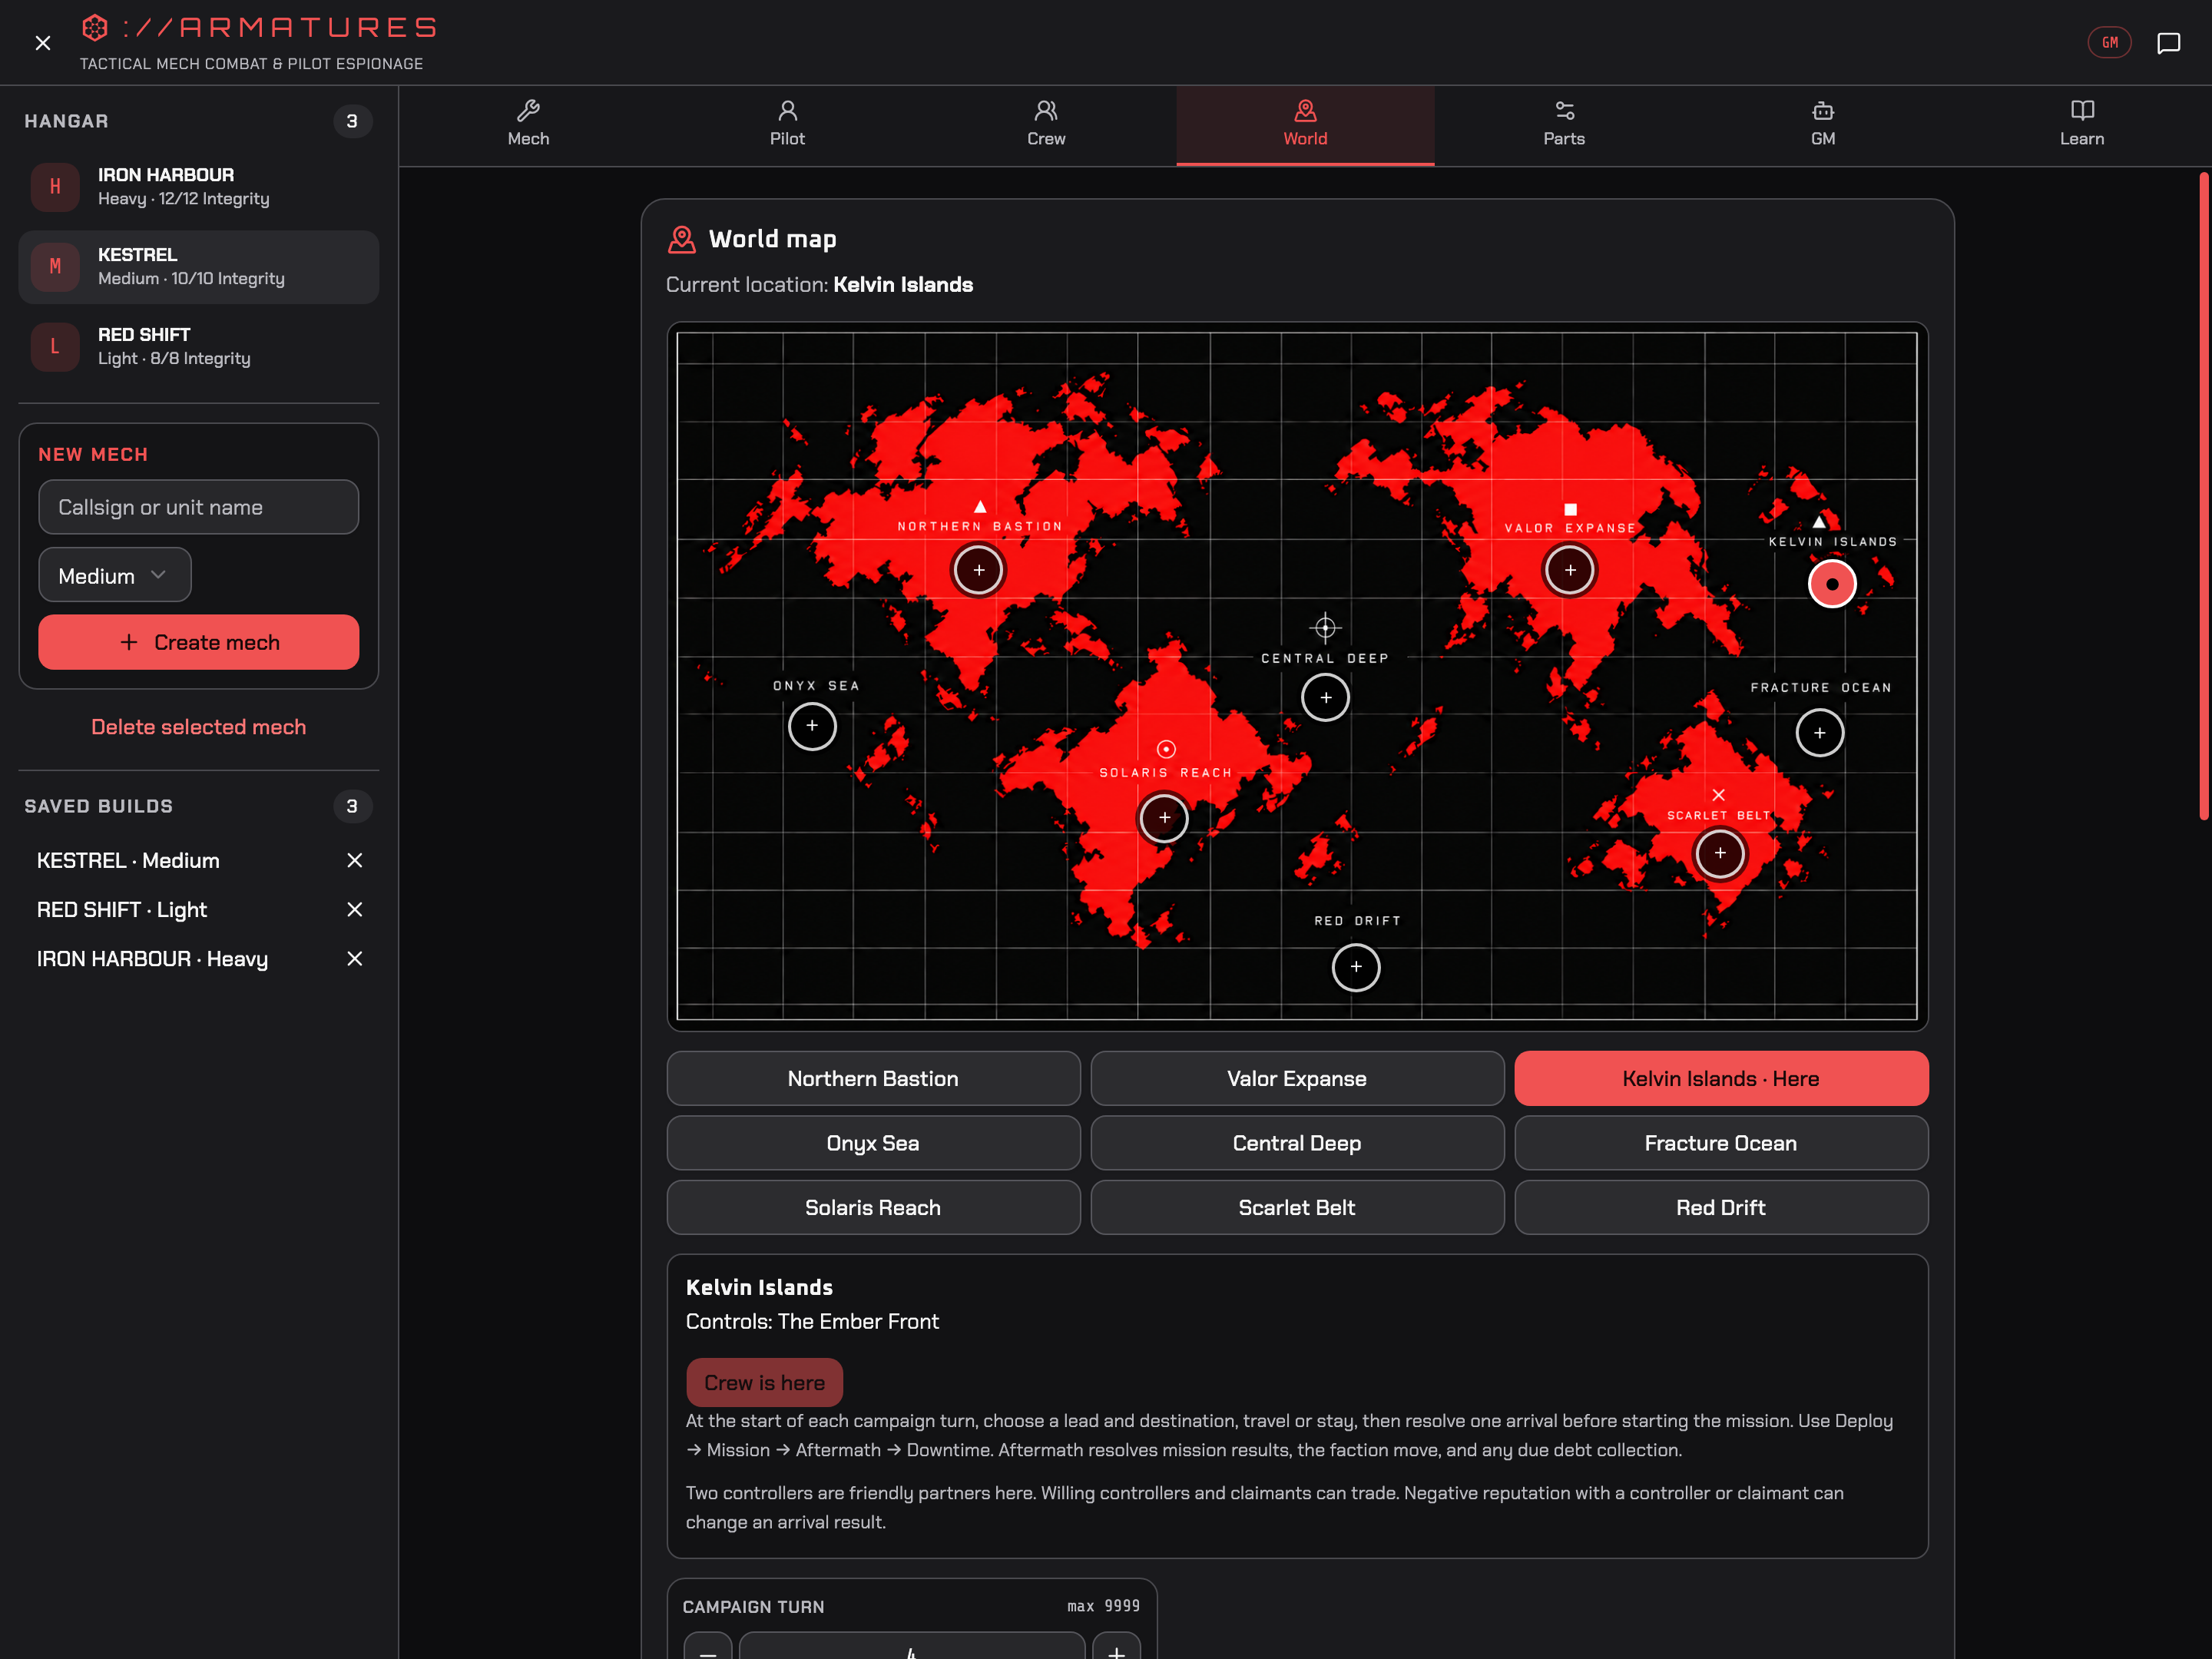This screenshot has width=2212, height=1659.
Task: Open the Crew tab
Action: (x=1046, y=125)
